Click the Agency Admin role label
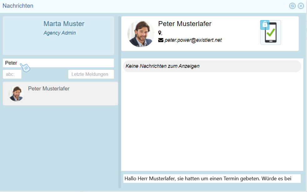Screen dimensions: 307x192 pos(59,33)
